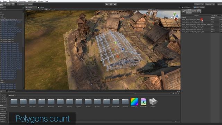Select build_blacksmith_01 fence row
222x125 pixels.
(202, 29)
